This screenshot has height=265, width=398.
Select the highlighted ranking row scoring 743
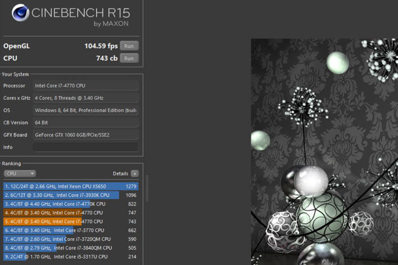71,221
